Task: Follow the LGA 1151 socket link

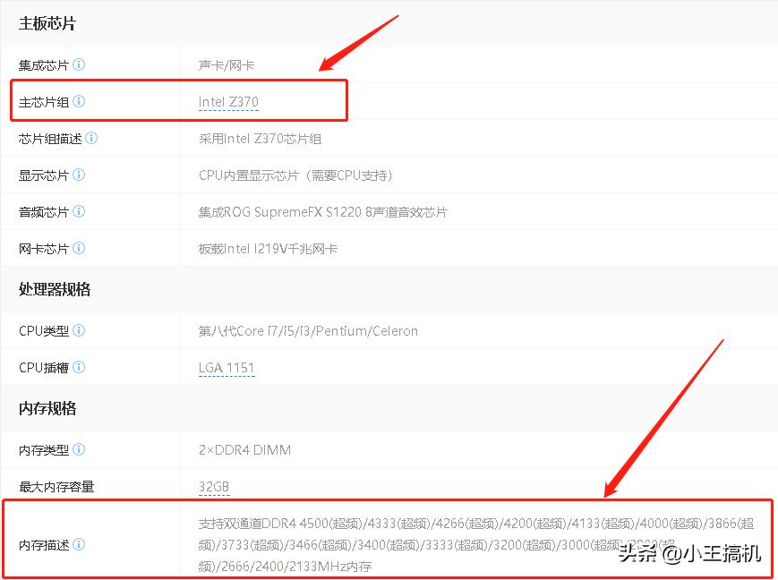Action: (x=226, y=367)
